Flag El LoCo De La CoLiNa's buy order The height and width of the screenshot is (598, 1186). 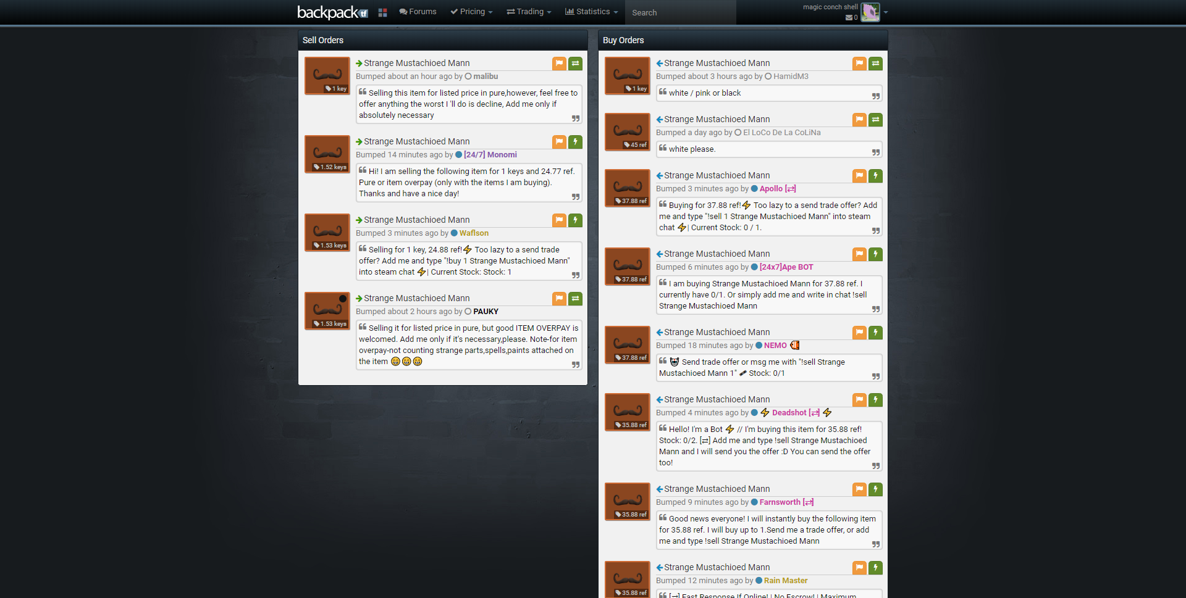coord(859,120)
